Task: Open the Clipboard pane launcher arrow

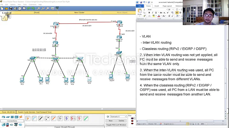Action: point(145,19)
